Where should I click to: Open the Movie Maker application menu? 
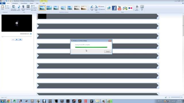[x=3, y=3]
